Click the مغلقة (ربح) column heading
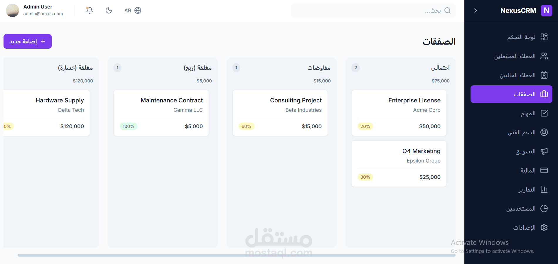This screenshot has height=264, width=558. (198, 68)
